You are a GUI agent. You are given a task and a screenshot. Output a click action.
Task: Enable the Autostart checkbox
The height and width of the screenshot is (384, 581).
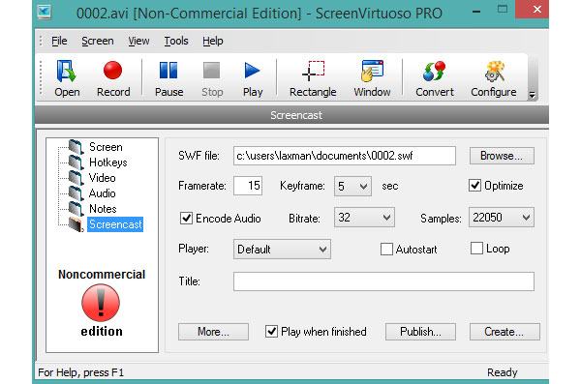(x=386, y=250)
